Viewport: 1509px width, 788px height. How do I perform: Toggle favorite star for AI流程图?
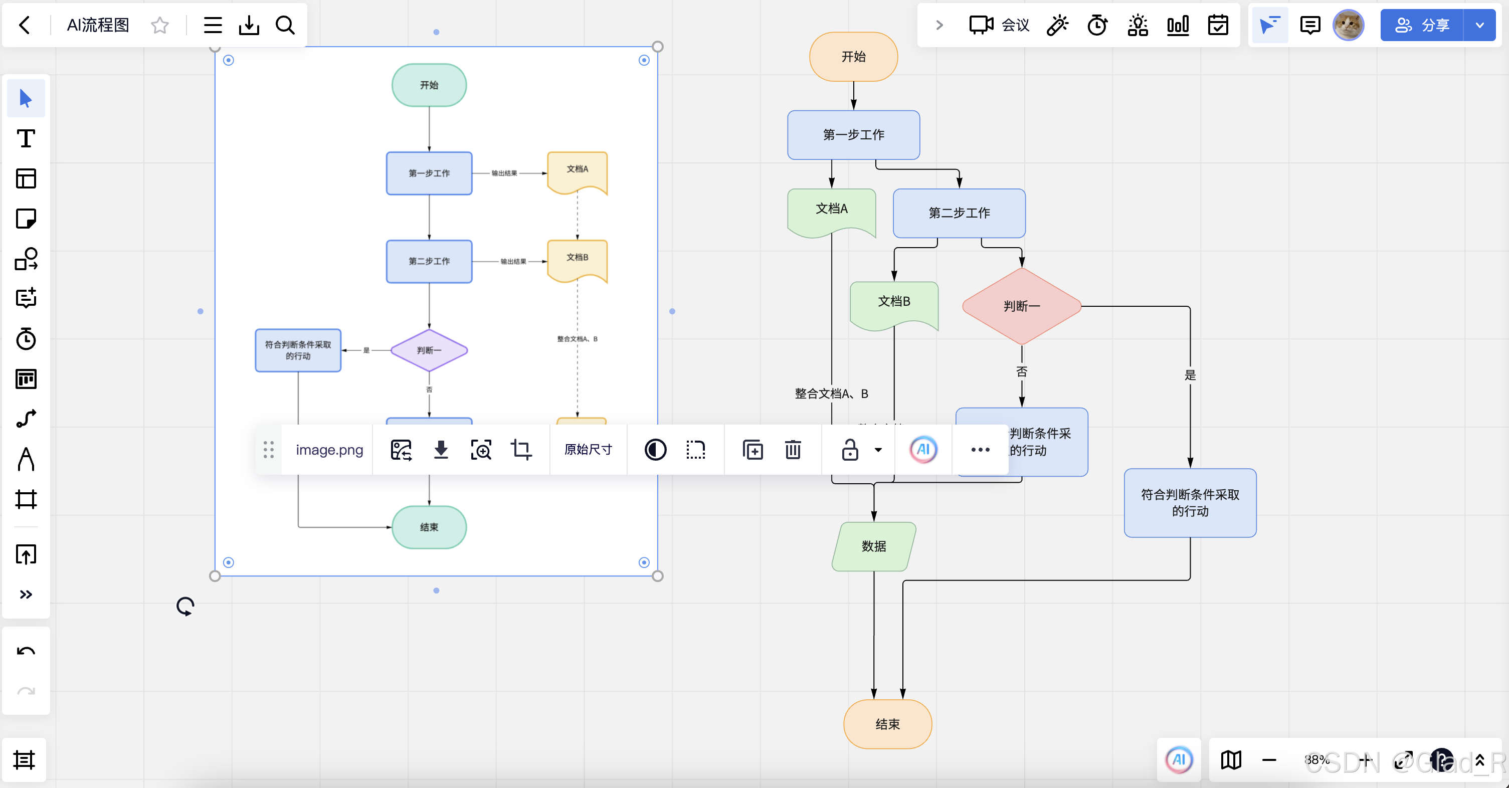pyautogui.click(x=159, y=25)
